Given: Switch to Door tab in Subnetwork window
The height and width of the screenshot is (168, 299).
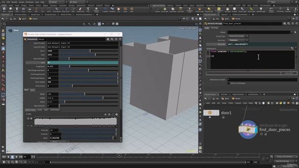Looking at the screenshot, I should point(33,90).
